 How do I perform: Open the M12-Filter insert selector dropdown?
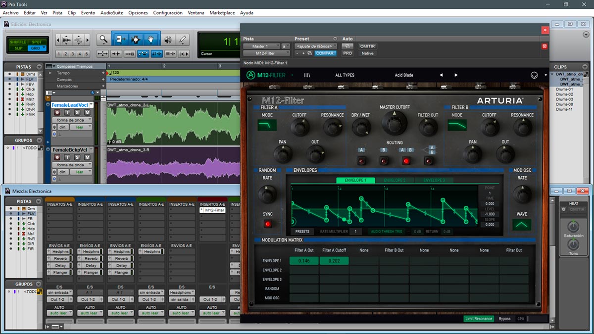(266, 53)
